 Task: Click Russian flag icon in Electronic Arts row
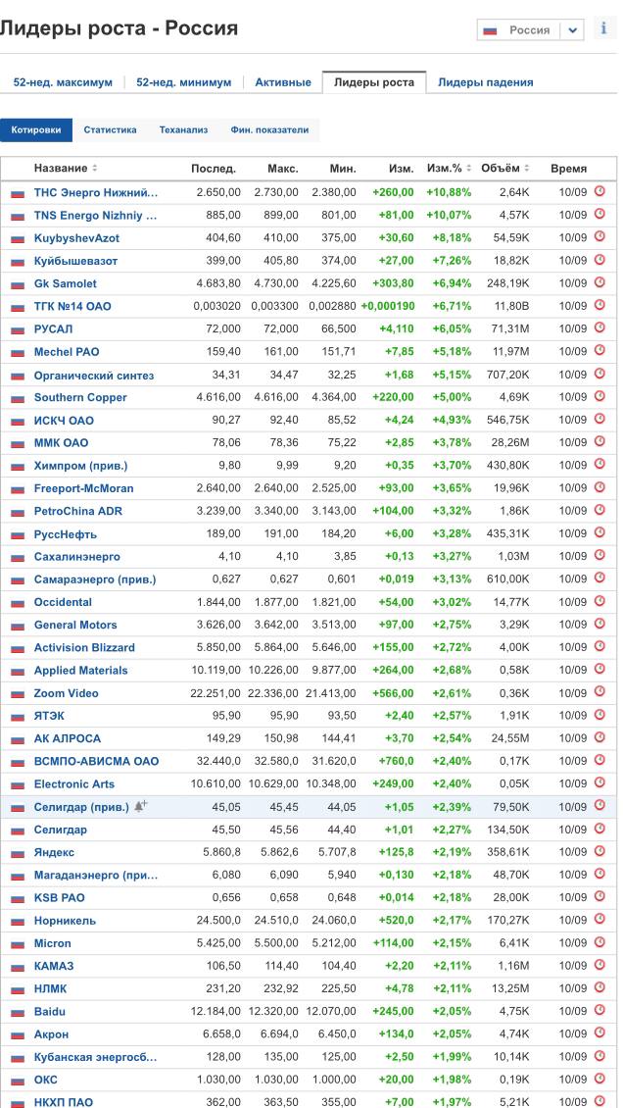18,785
